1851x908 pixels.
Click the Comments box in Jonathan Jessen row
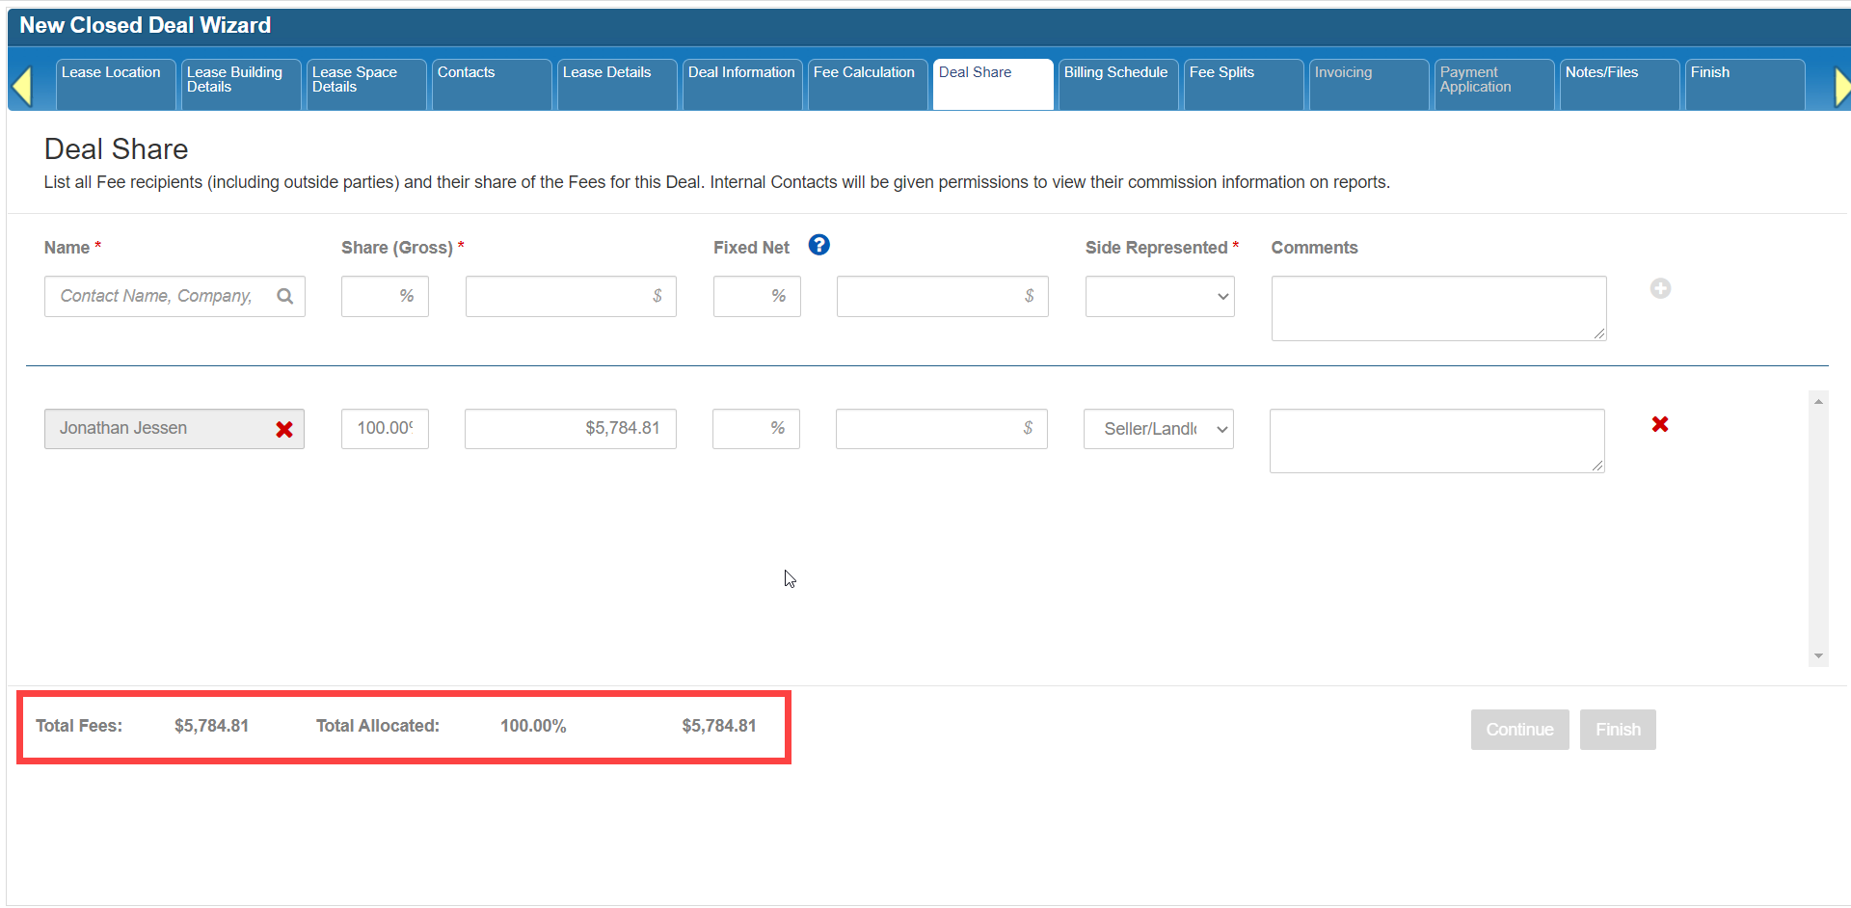tap(1436, 441)
